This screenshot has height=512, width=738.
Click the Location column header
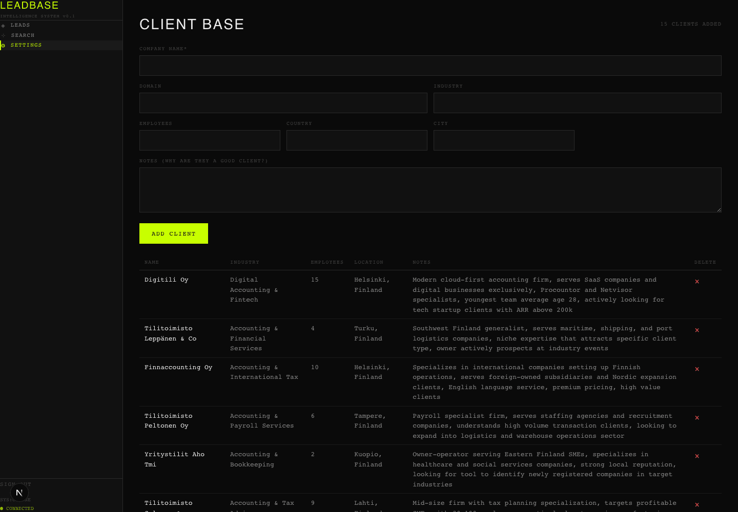[368, 262]
